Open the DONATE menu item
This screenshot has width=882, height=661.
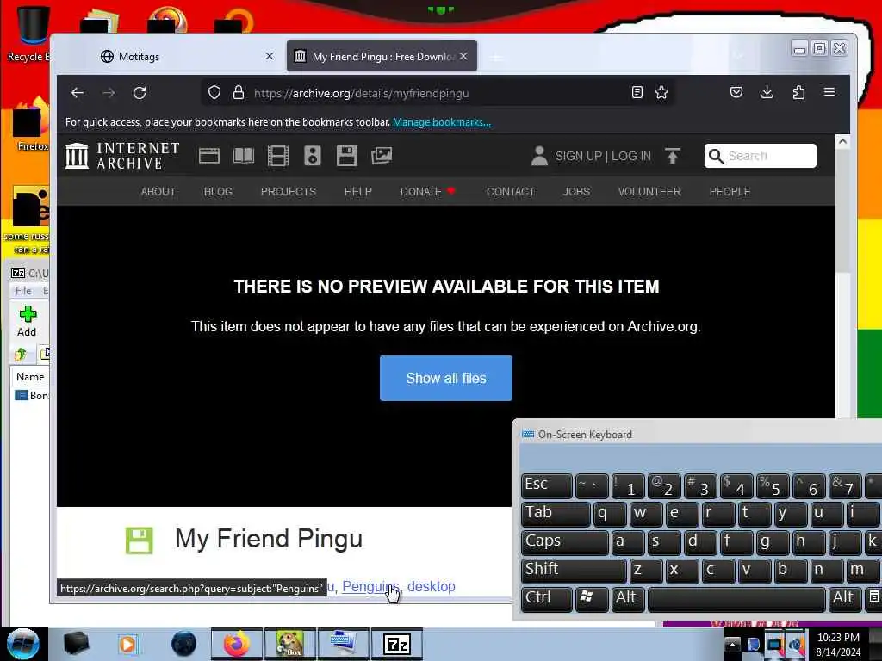click(427, 192)
